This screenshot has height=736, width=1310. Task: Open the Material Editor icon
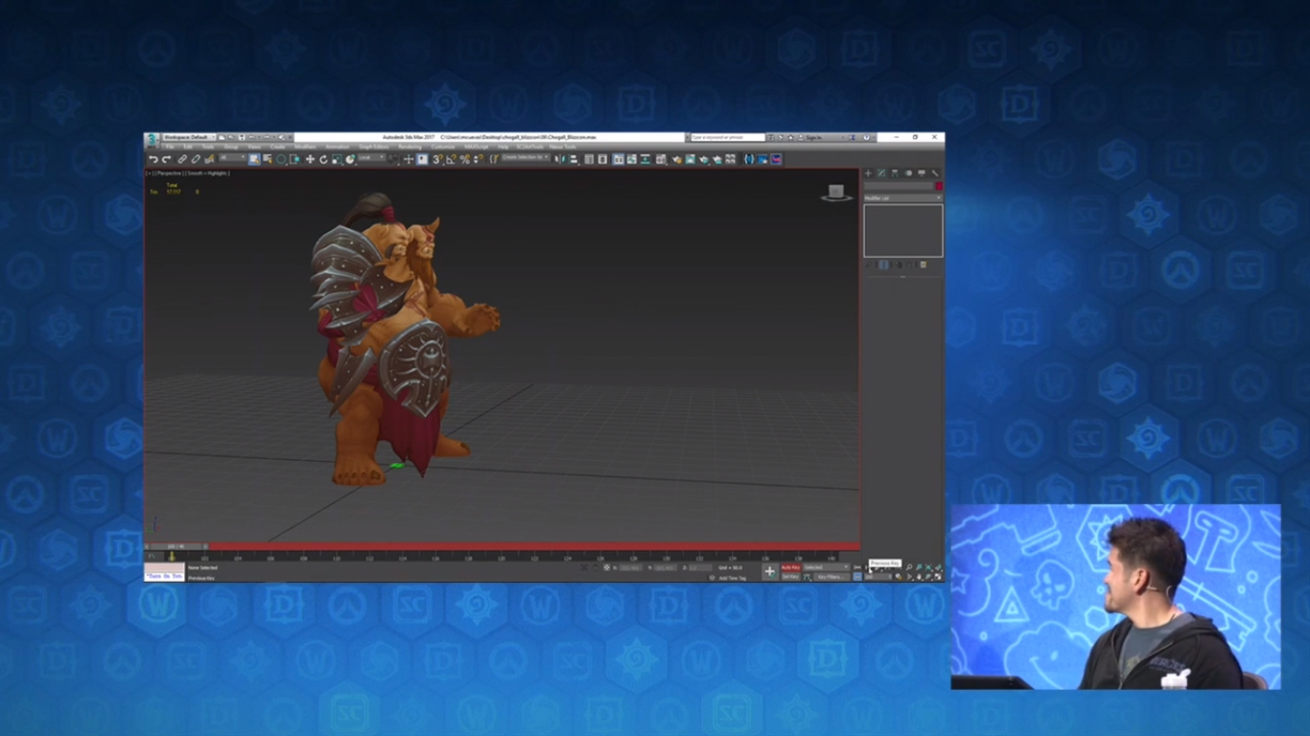click(x=661, y=159)
